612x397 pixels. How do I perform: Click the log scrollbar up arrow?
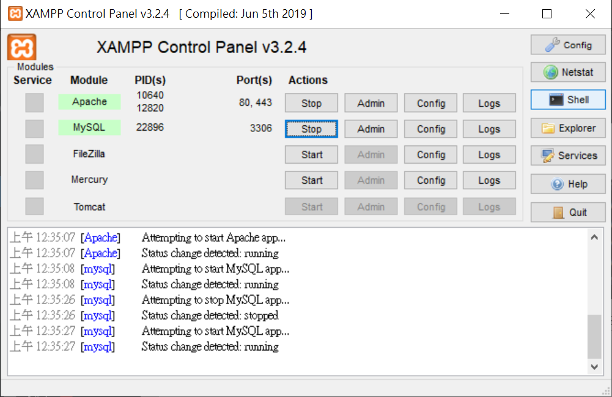(x=594, y=237)
